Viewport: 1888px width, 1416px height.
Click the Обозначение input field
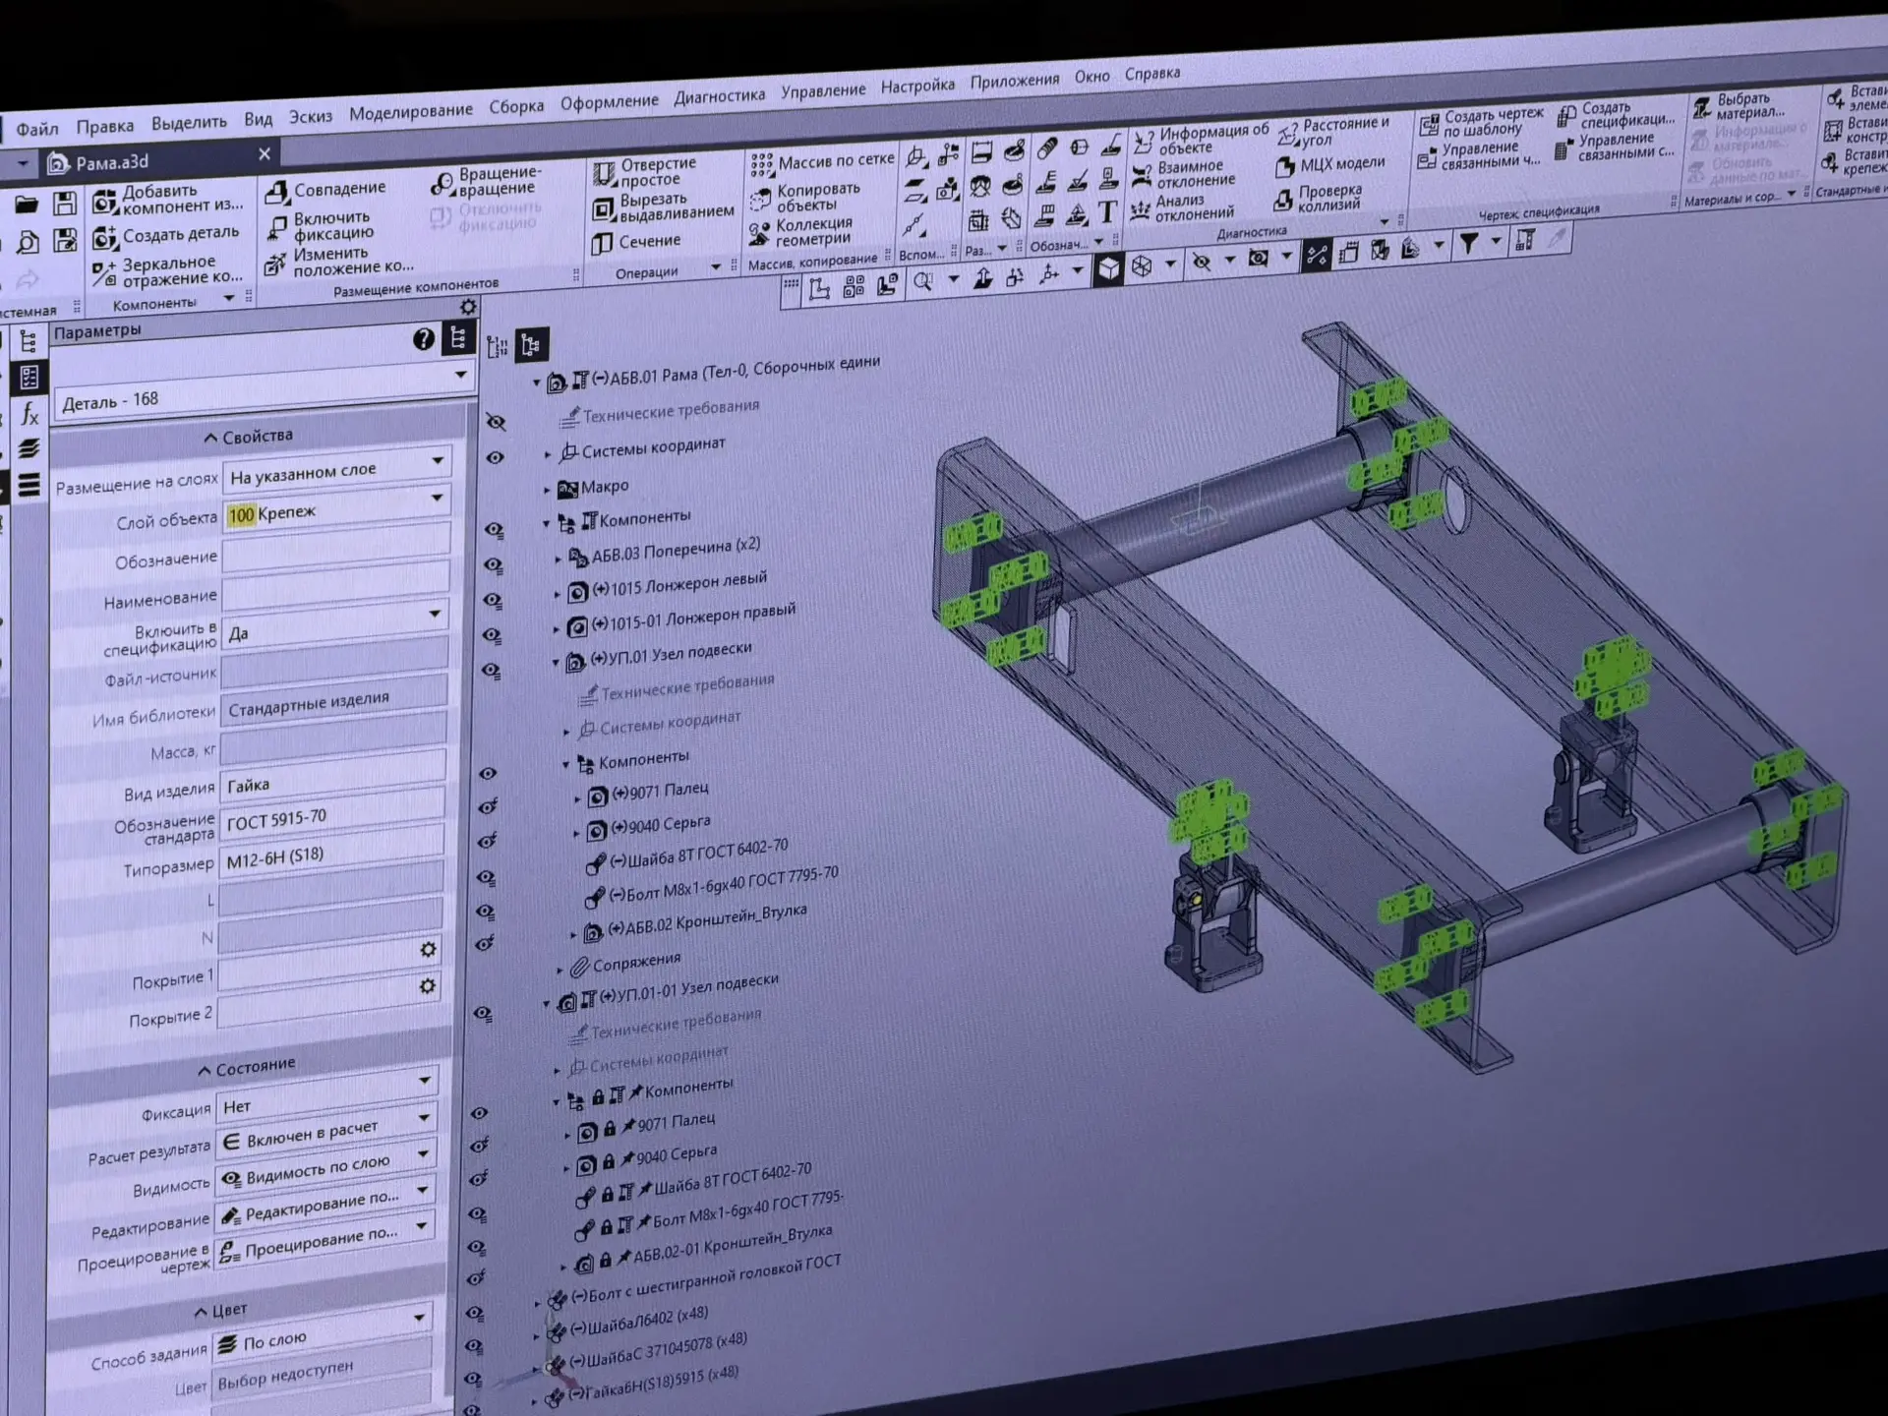[x=336, y=550]
